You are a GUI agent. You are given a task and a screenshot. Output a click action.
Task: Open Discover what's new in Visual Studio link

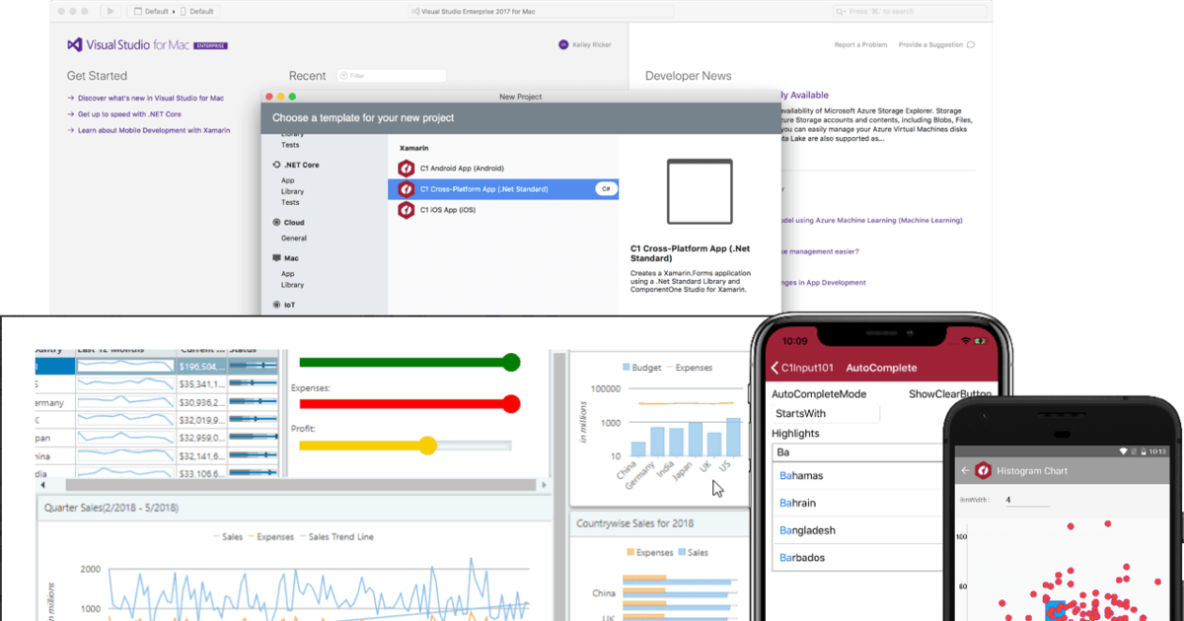(151, 98)
